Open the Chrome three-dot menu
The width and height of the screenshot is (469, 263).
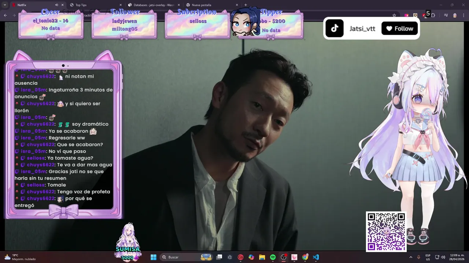click(x=464, y=15)
